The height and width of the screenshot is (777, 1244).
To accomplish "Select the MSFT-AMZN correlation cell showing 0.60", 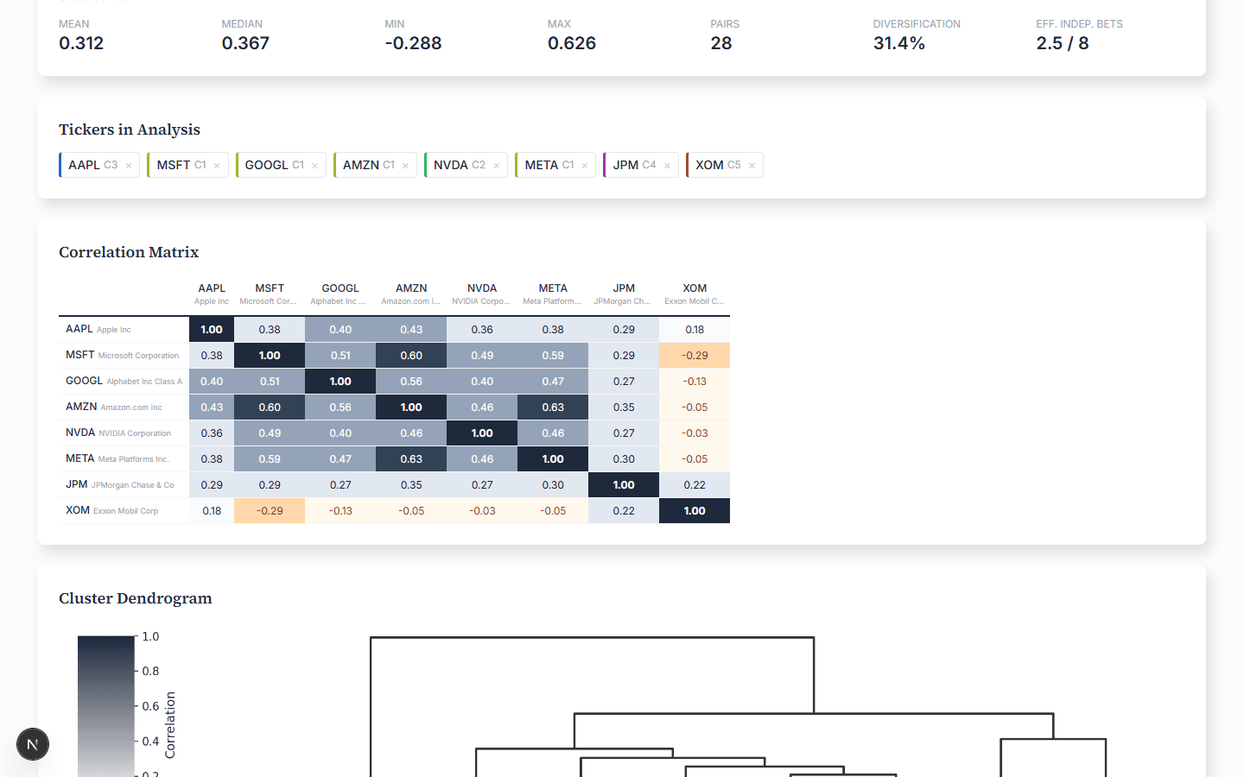I will (x=411, y=355).
